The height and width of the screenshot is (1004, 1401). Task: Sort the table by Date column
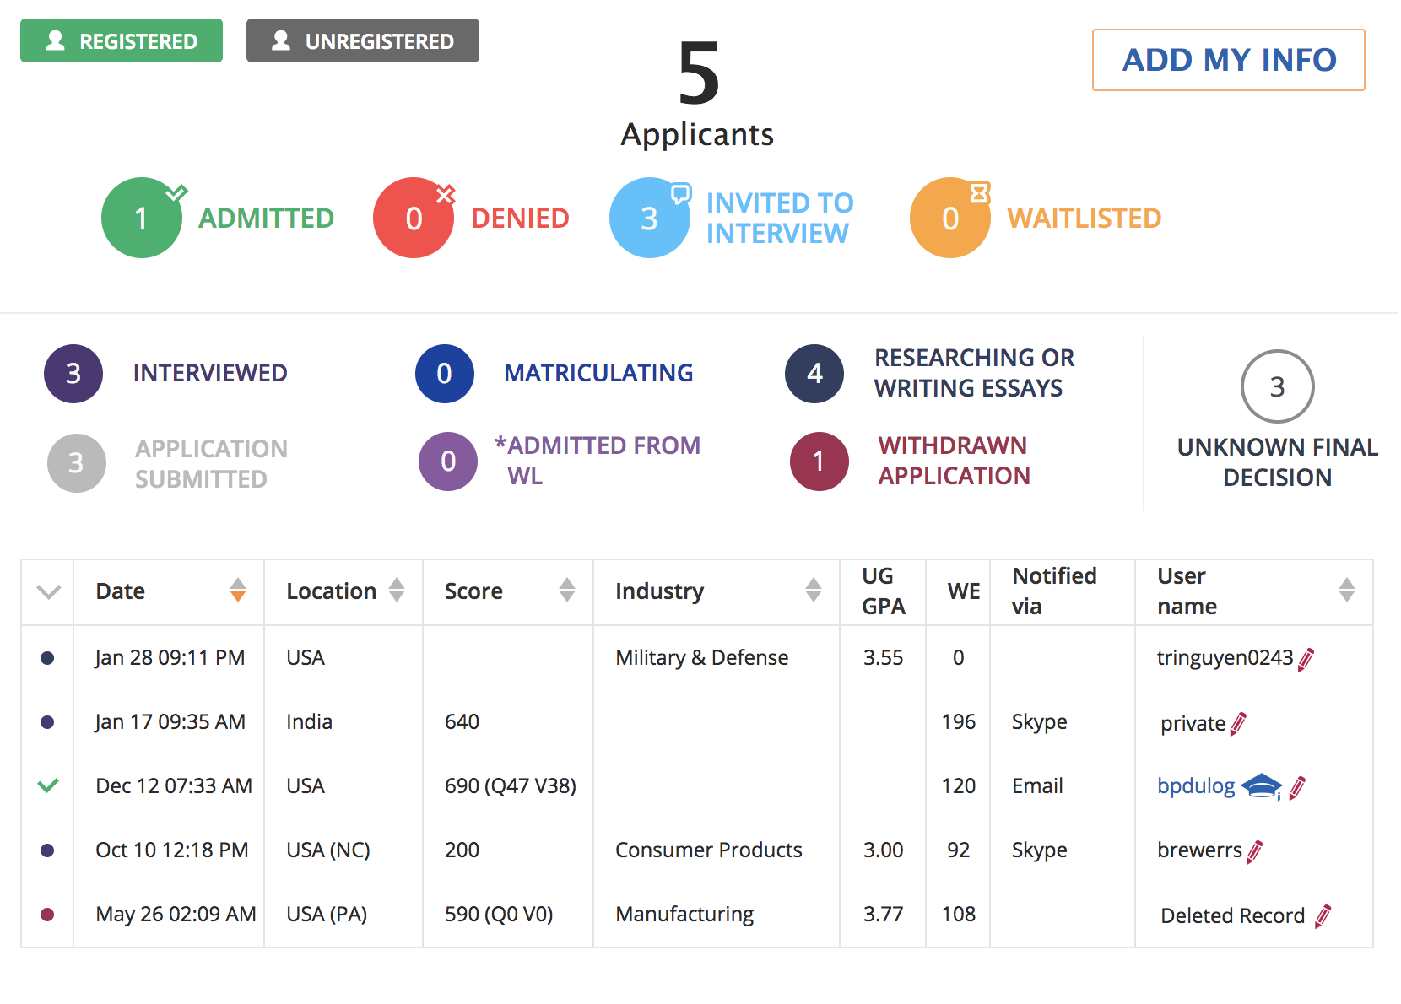pyautogui.click(x=238, y=591)
